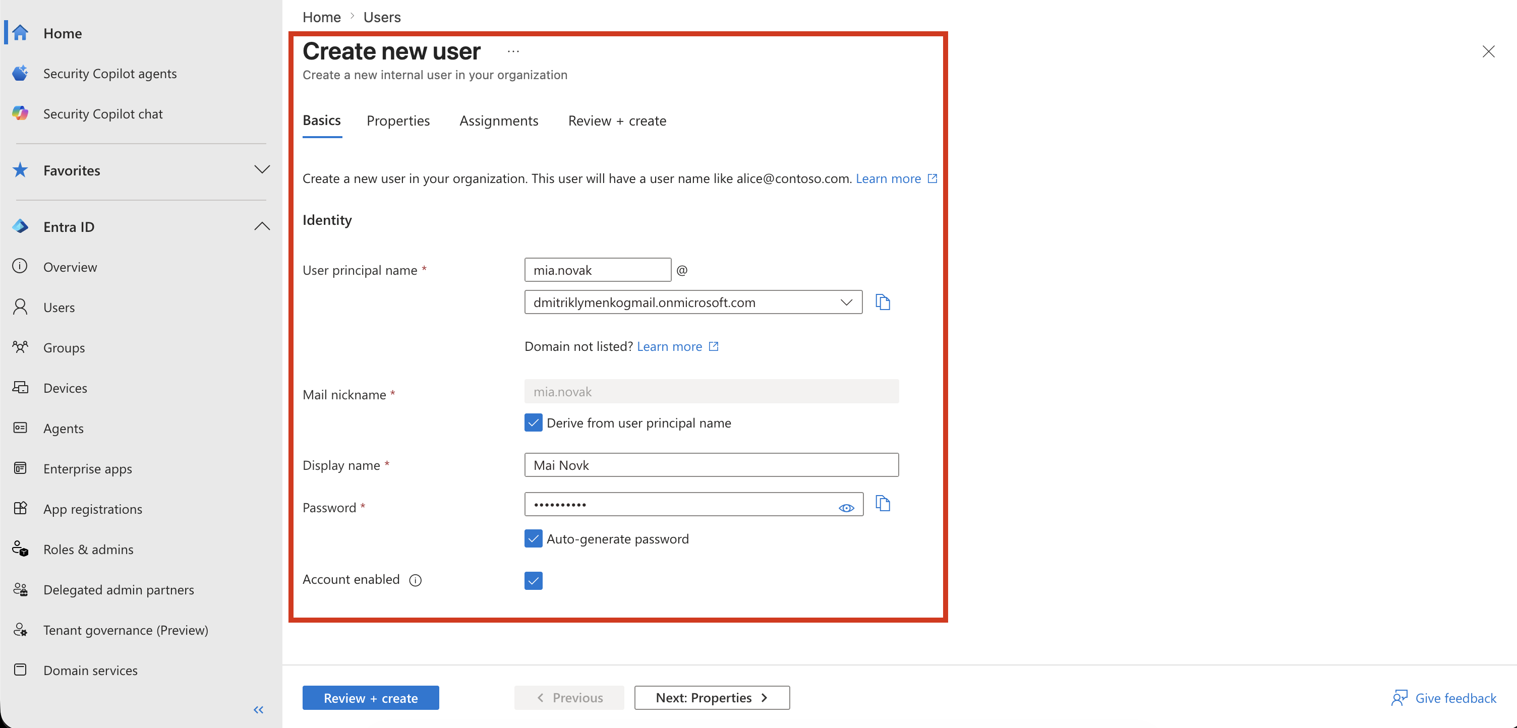1517x728 pixels.
Task: Open Tenant governance (Preview) item
Action: click(x=126, y=630)
